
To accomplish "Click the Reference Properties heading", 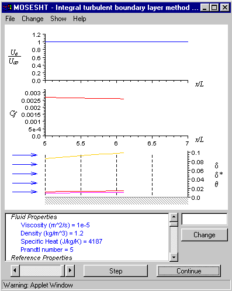I will pos(41,258).
